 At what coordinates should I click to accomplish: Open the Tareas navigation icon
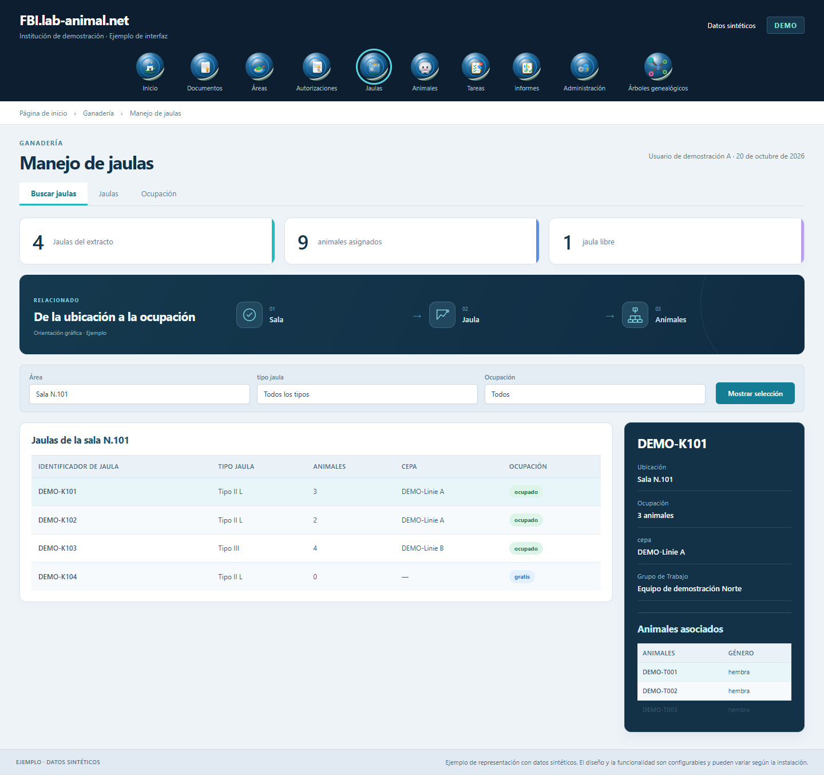click(x=476, y=67)
